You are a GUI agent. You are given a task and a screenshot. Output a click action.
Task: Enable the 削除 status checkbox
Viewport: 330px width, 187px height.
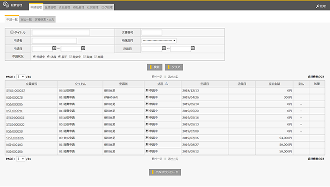coord(95,56)
